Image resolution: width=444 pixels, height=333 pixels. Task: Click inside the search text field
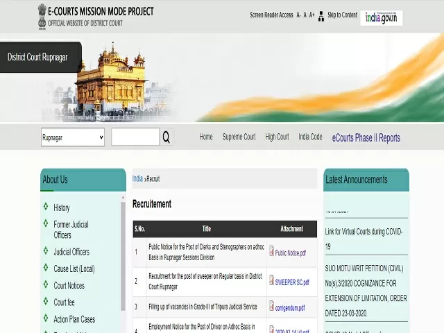(x=135, y=137)
